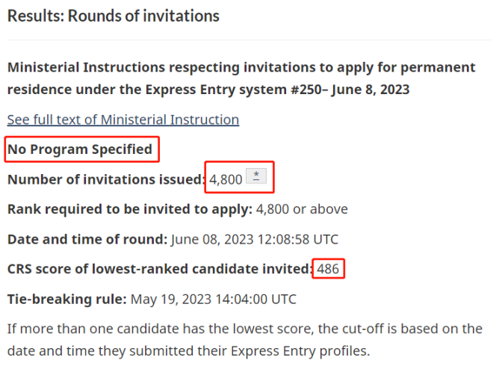
Task: Click the horizontal divider line below the heading
Action: pos(249,40)
